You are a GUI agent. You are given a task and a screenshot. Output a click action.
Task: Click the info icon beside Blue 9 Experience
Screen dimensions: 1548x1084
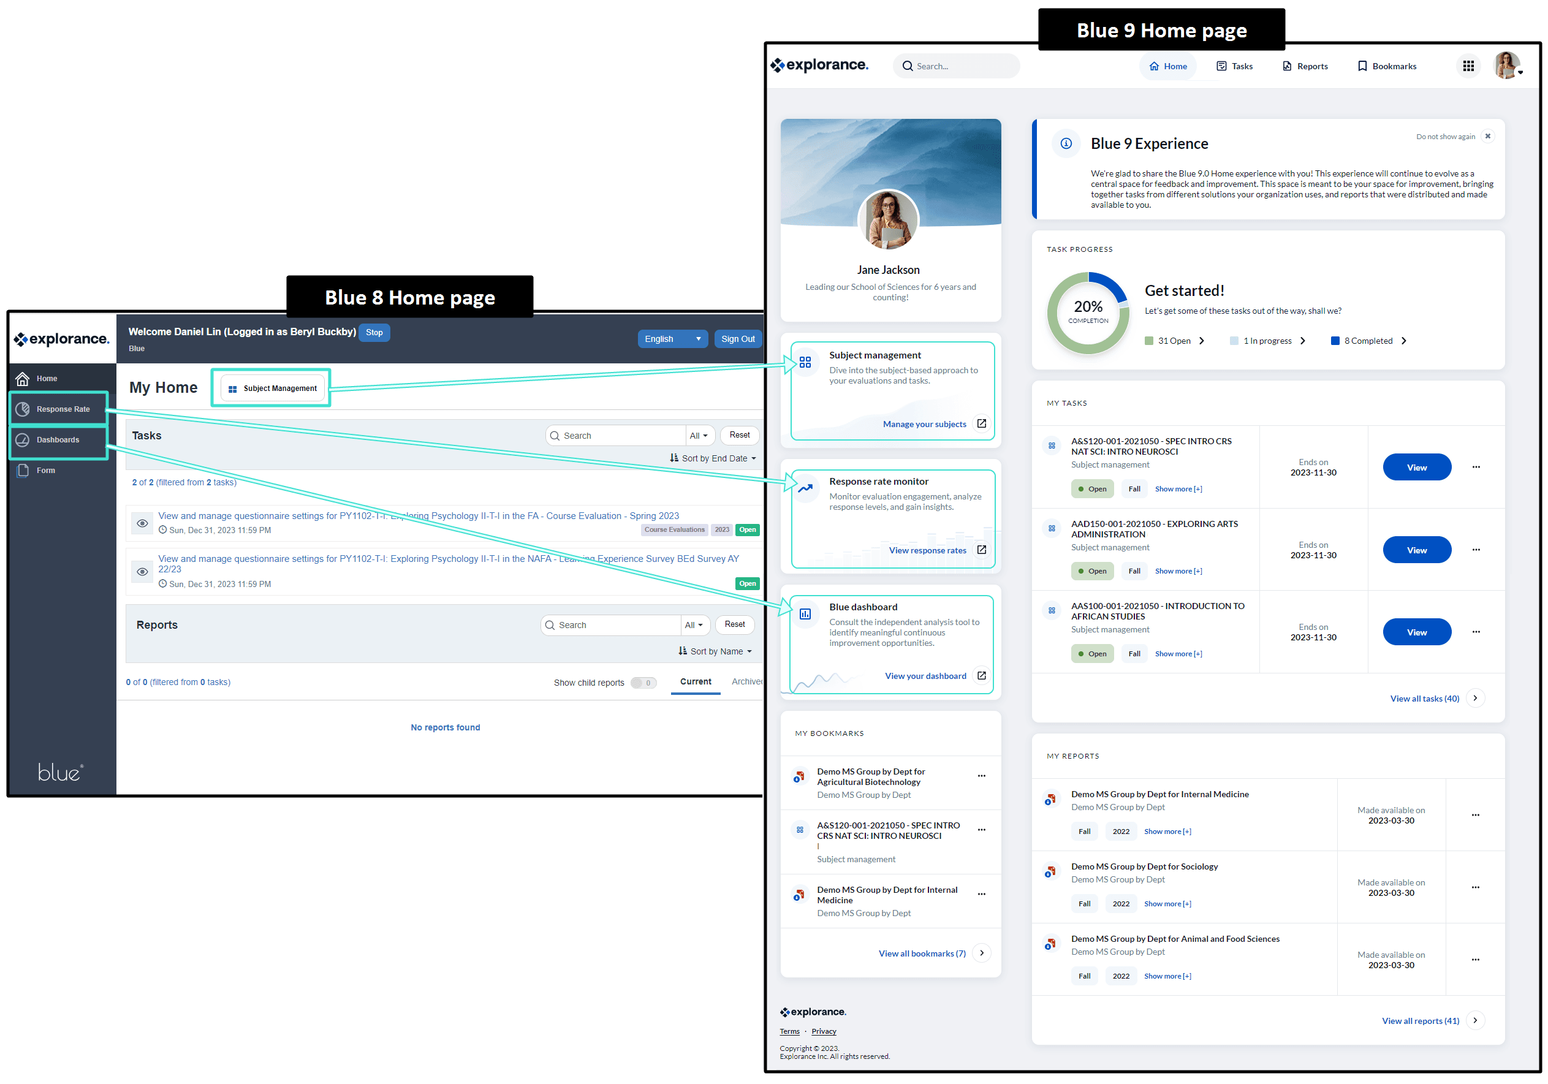(1066, 143)
